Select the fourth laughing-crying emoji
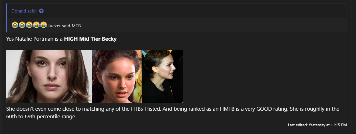The width and height of the screenshot is (356, 134). 36,25
